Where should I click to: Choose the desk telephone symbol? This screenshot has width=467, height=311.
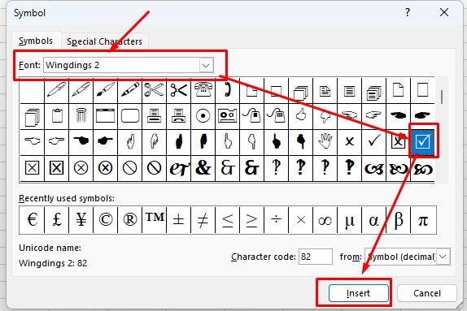pos(203,89)
